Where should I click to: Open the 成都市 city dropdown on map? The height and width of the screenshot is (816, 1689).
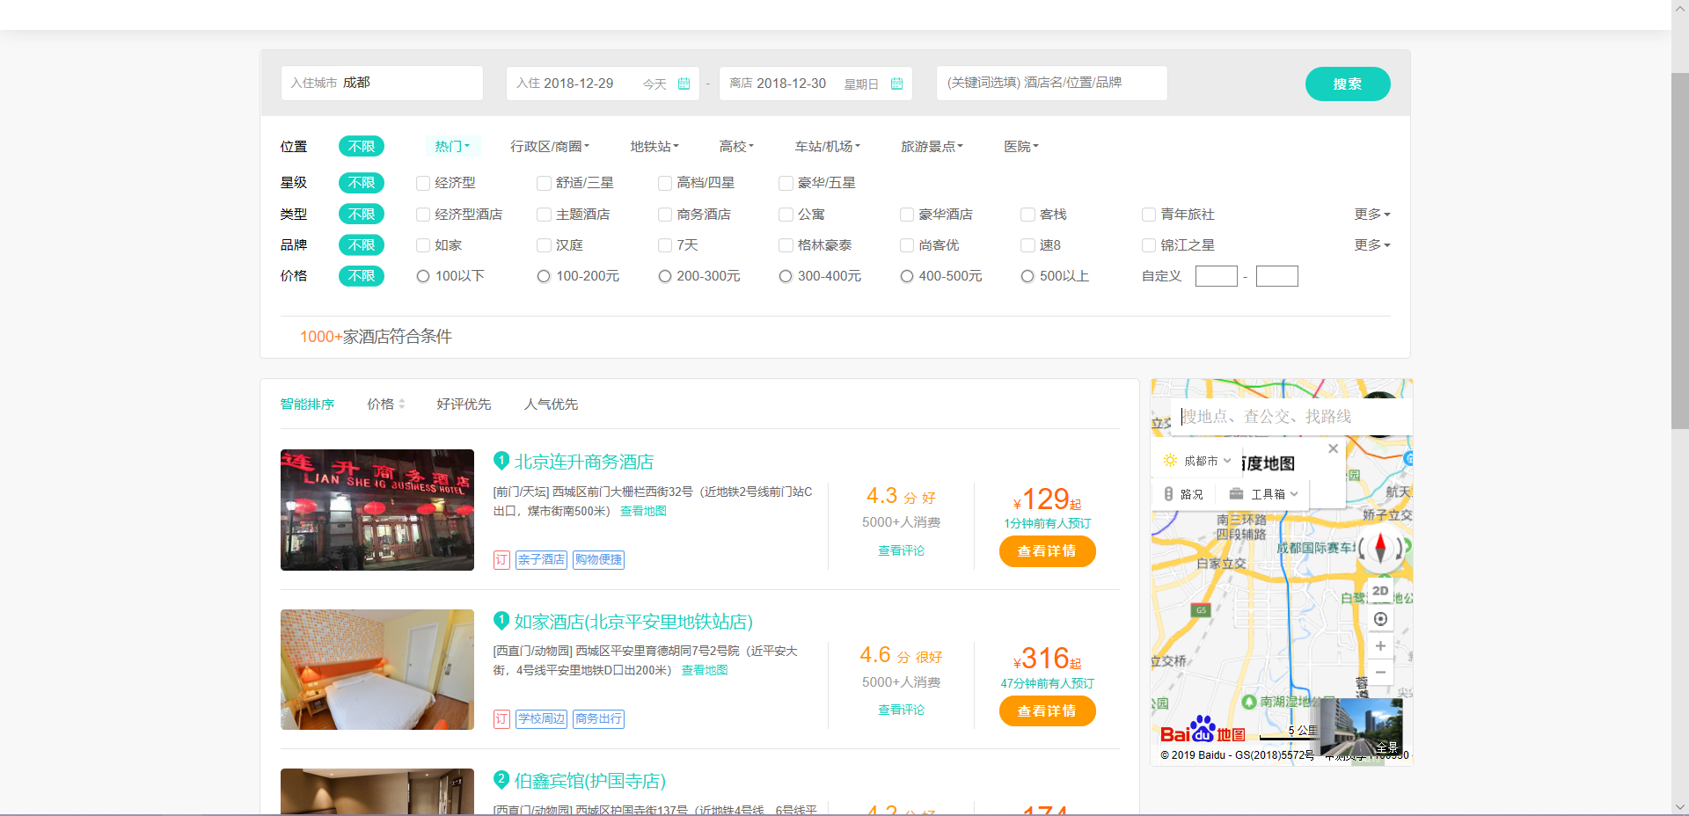click(x=1200, y=461)
